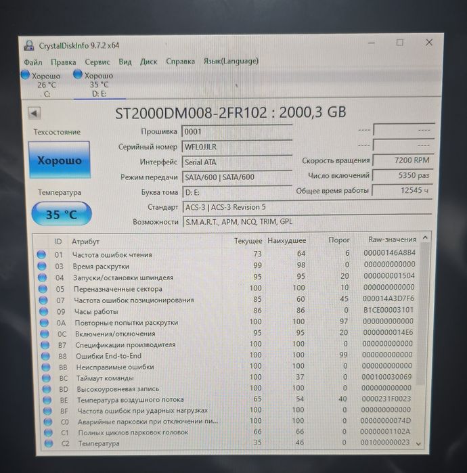This screenshot has height=473, width=467.
Task: Select Частота ошибок при ударных нагрузках row
Action: 142,411
